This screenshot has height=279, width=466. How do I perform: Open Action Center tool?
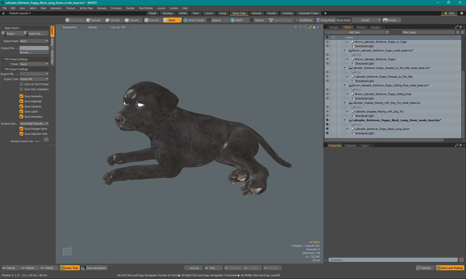(x=194, y=20)
